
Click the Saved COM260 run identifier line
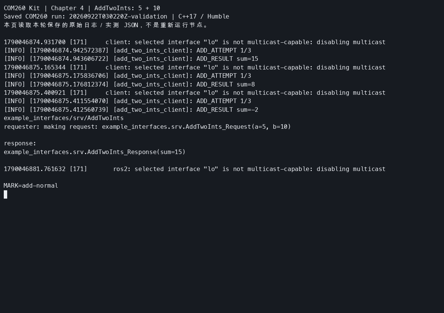point(116,17)
